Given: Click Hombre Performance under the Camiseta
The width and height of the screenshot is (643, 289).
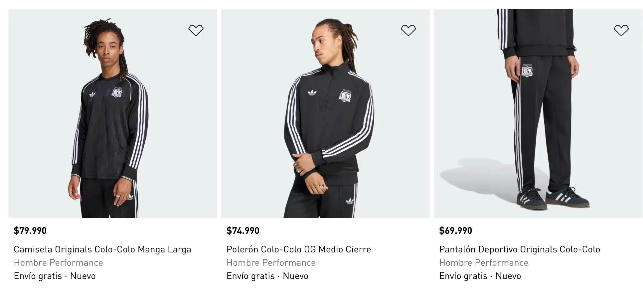Looking at the screenshot, I should click(x=59, y=263).
